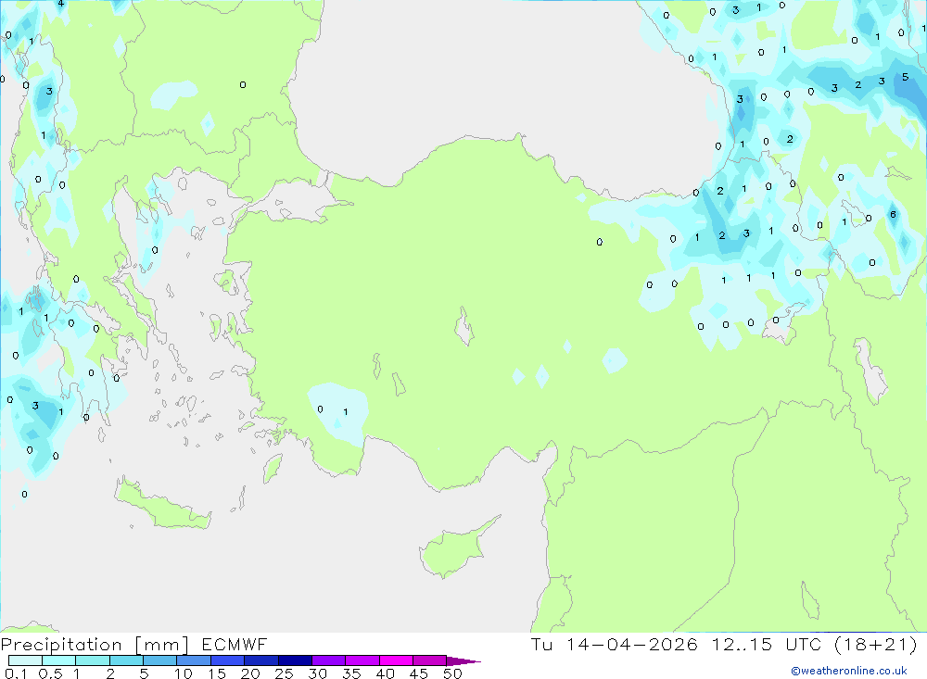Image resolution: width=927 pixels, height=679 pixels.
Task: Click the 40–45 mm magenta legend swatch
Action: coord(396,660)
